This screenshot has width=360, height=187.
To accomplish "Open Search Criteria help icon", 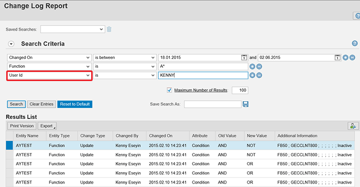I will [x=355, y=43].
